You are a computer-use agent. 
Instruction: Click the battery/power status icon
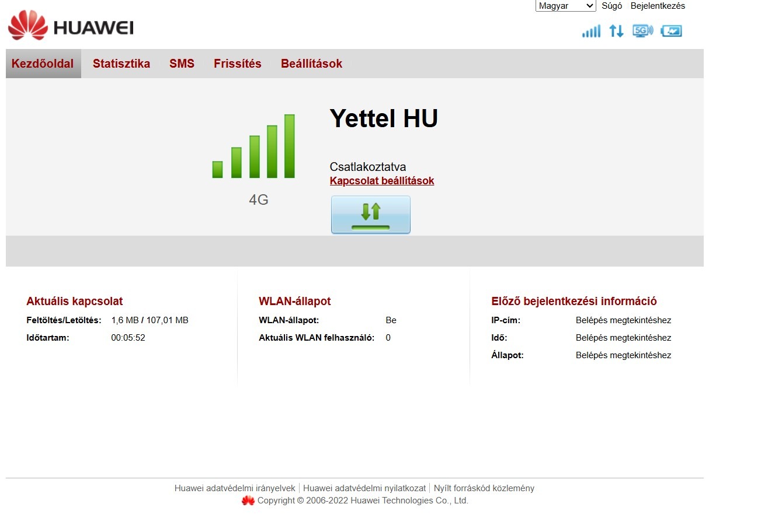click(x=671, y=31)
